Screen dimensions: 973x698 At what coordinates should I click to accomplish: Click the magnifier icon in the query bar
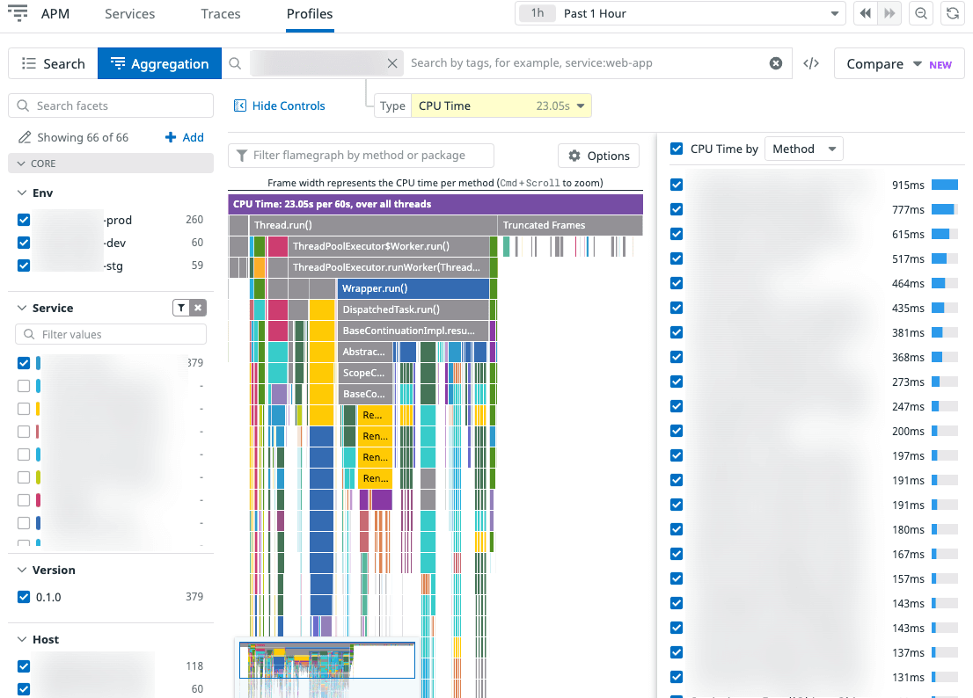click(x=235, y=63)
